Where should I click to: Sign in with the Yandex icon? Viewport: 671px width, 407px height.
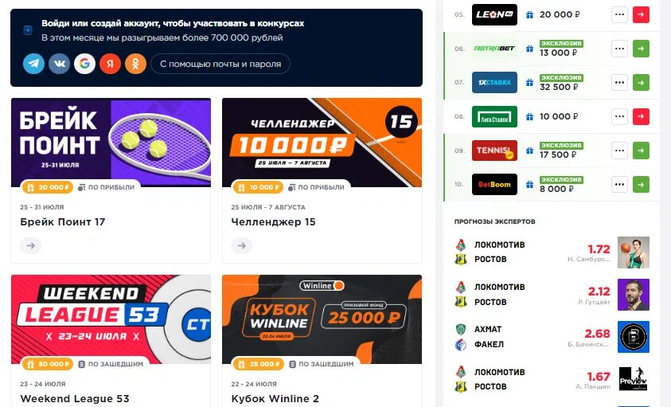point(110,64)
